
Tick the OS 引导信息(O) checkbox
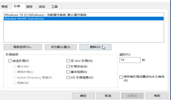click(x=68, y=78)
